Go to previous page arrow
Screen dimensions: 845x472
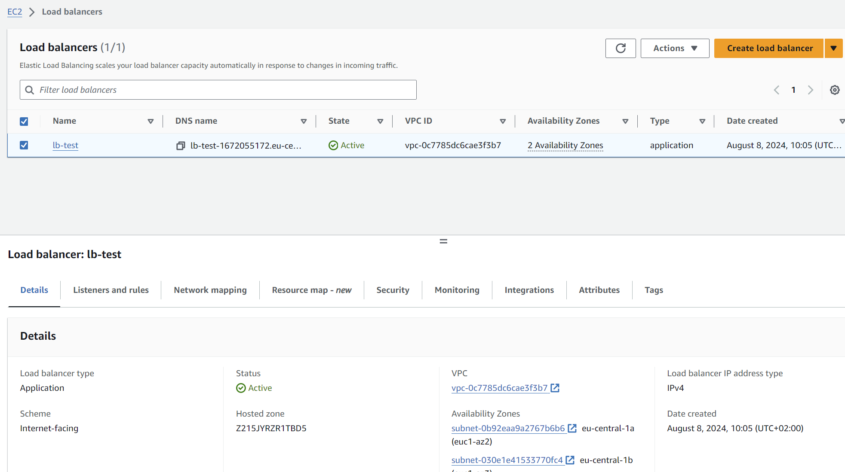777,90
